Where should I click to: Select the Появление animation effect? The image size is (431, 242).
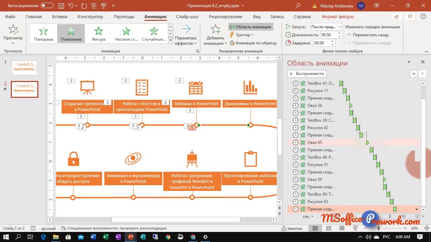71,33
